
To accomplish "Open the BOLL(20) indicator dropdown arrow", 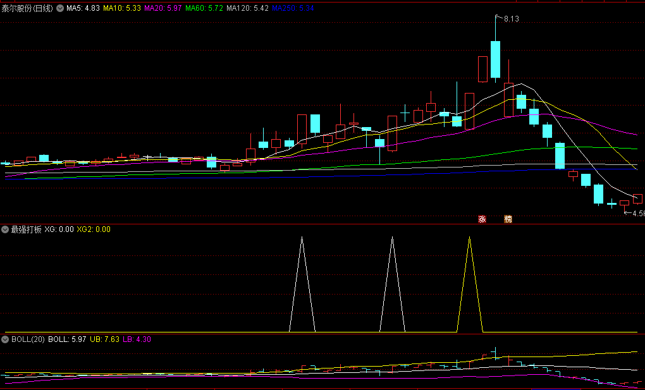I will pos(5,339).
